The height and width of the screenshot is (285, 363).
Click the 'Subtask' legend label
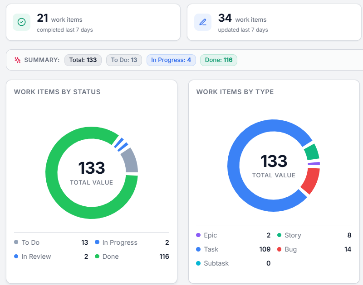[216, 263]
